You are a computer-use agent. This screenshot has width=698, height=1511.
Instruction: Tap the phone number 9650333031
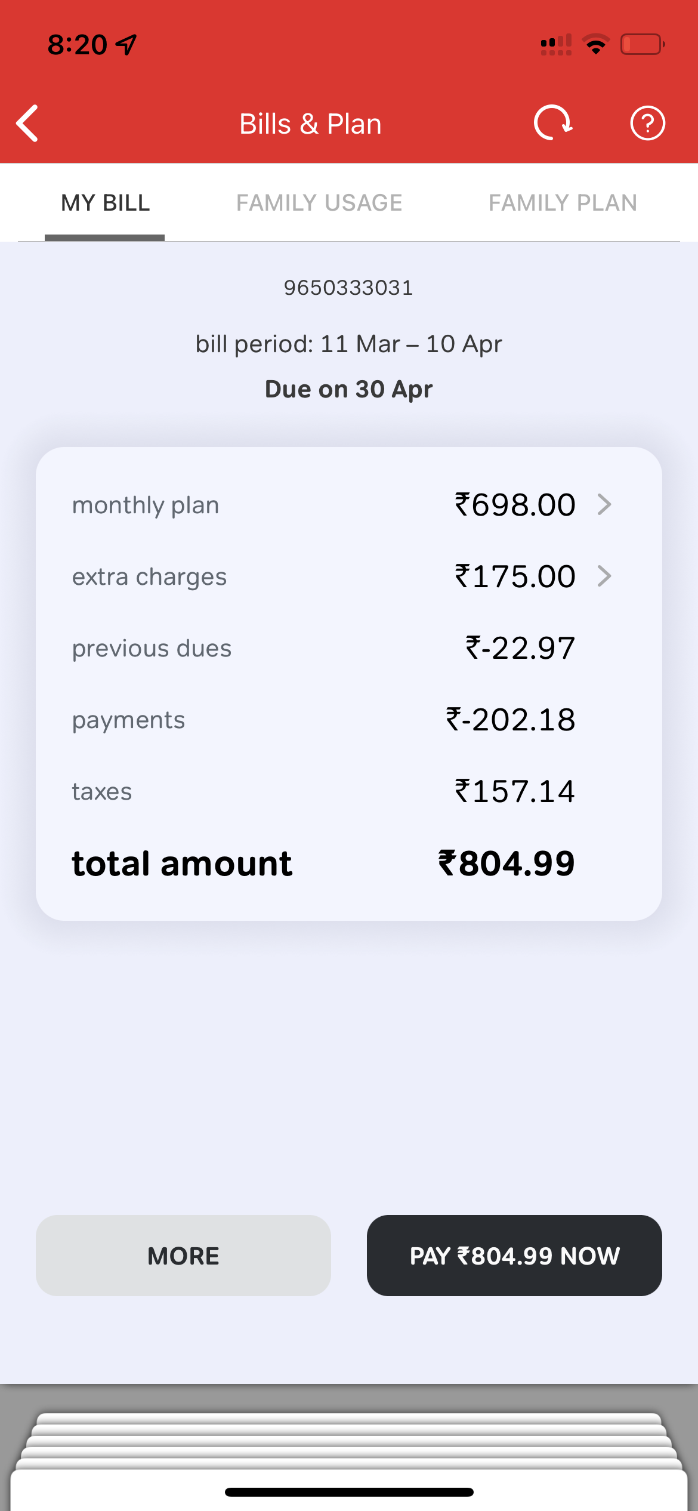tap(348, 288)
